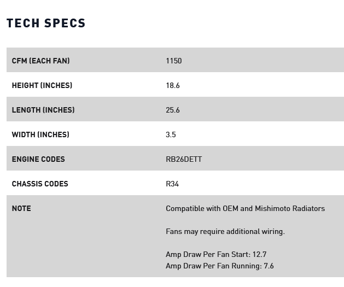Click the Compatible with OEM and Mishimoto text

(245, 208)
